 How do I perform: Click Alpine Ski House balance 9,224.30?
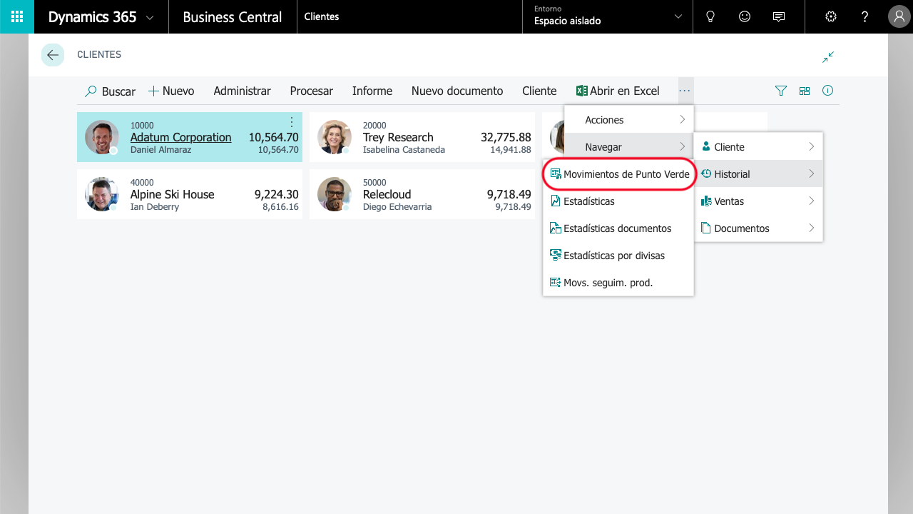[276, 194]
